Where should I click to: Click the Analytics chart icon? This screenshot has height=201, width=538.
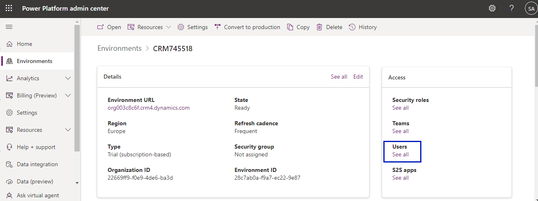coord(9,78)
